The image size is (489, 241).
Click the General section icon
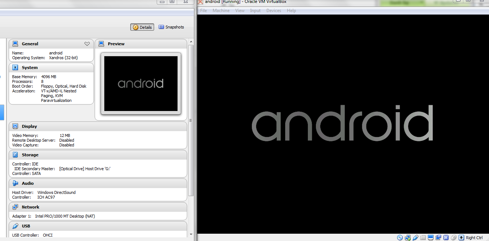point(15,44)
